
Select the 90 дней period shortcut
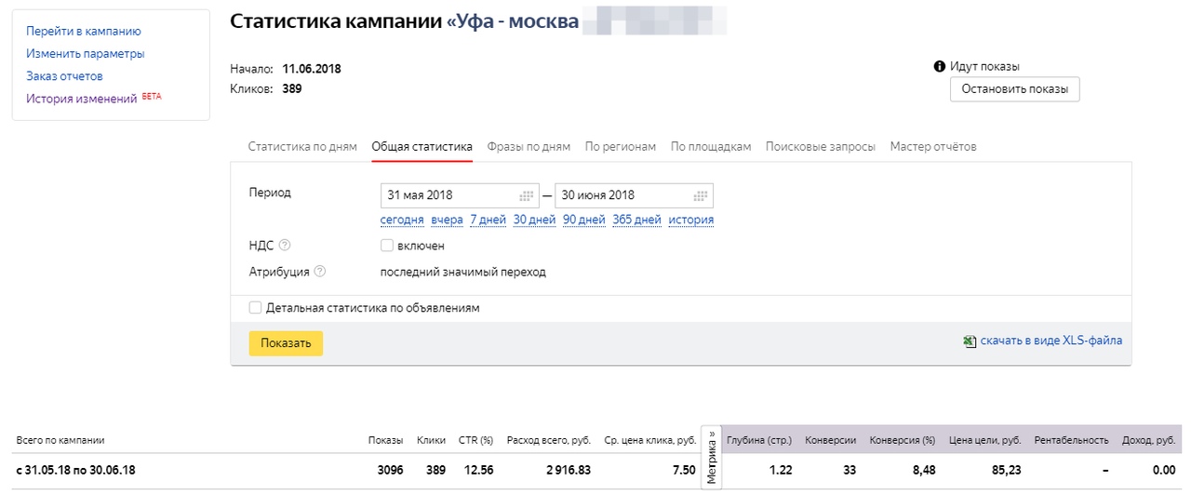(583, 221)
